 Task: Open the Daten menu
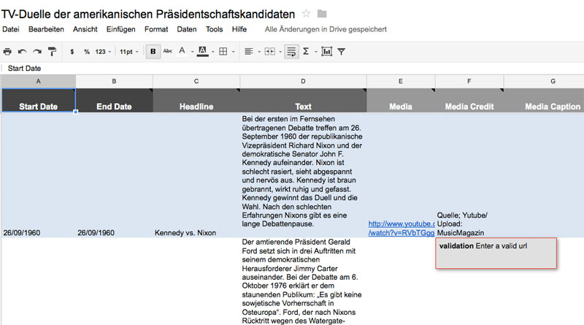pyautogui.click(x=187, y=29)
